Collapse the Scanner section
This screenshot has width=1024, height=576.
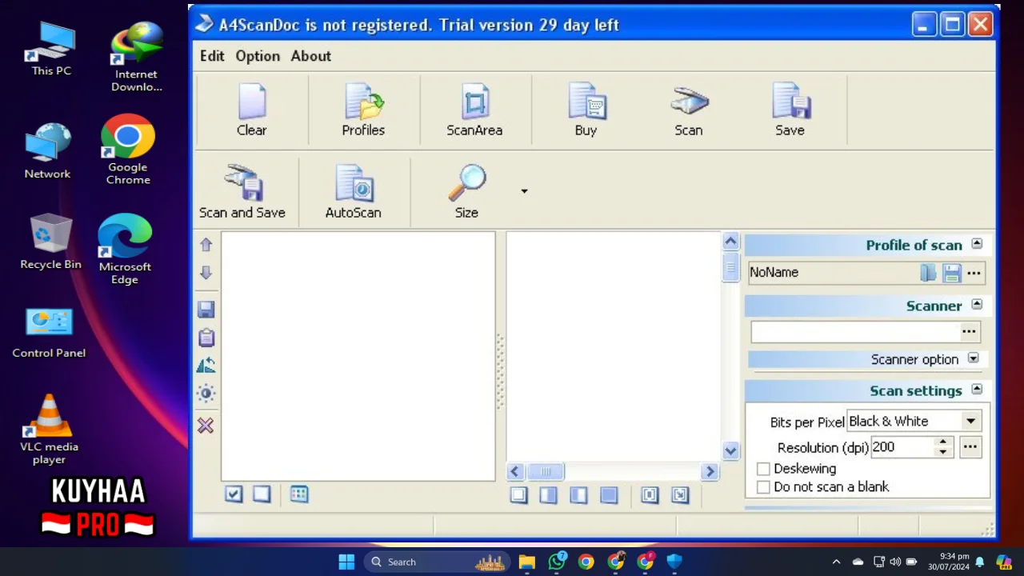click(x=977, y=305)
